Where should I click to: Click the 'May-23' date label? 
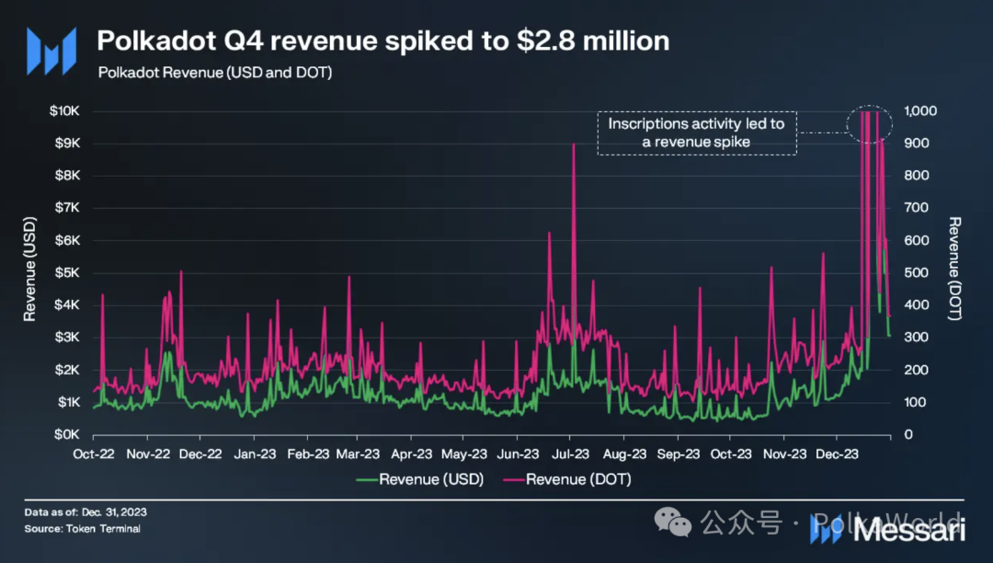(x=464, y=454)
